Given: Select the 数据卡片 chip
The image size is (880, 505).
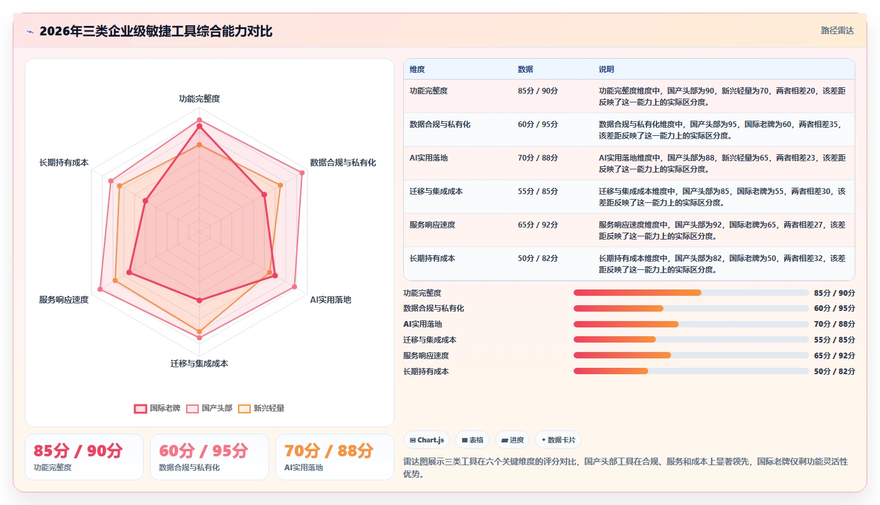Looking at the screenshot, I should click(x=558, y=440).
